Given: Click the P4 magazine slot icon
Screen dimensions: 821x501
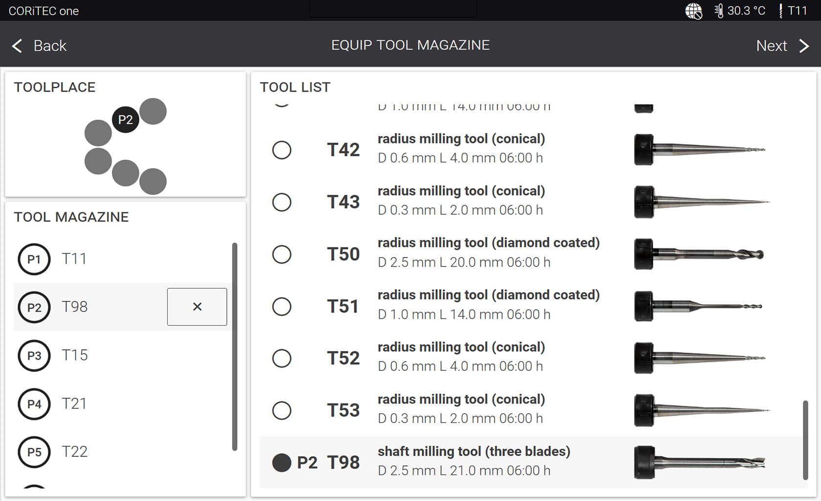Looking at the screenshot, I should coord(34,404).
